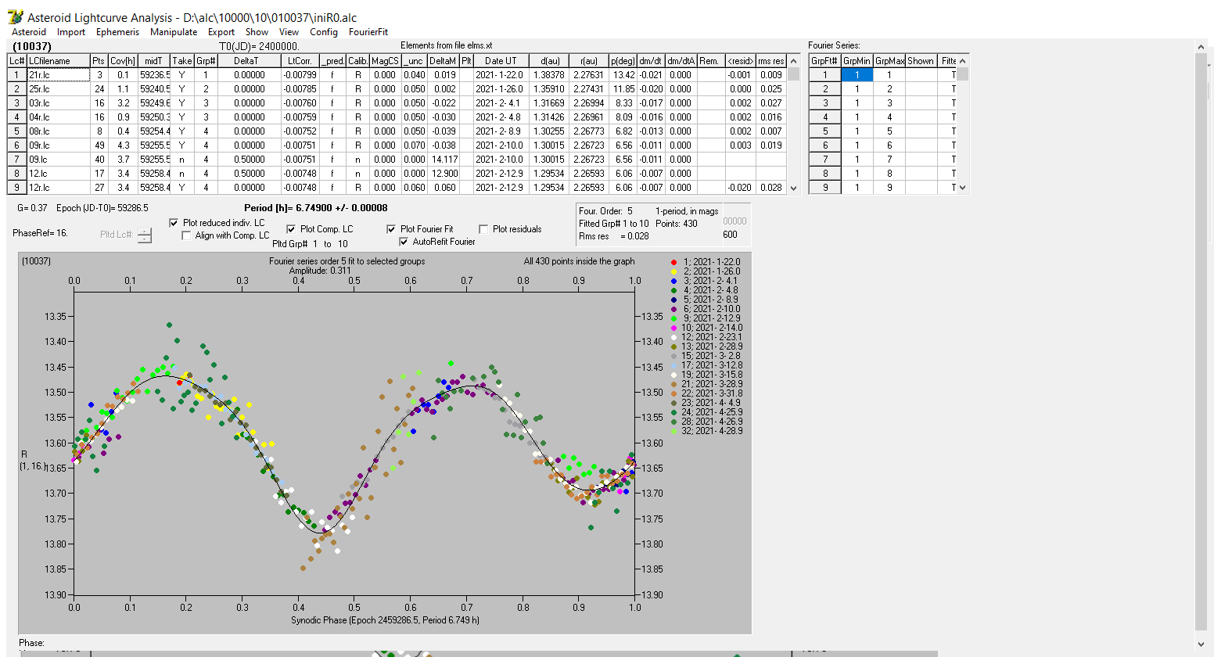
Task: Select the 09.lc filename cell
Action: pyautogui.click(x=58, y=160)
